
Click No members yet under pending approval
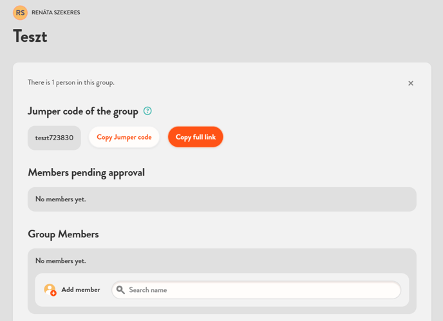point(61,199)
